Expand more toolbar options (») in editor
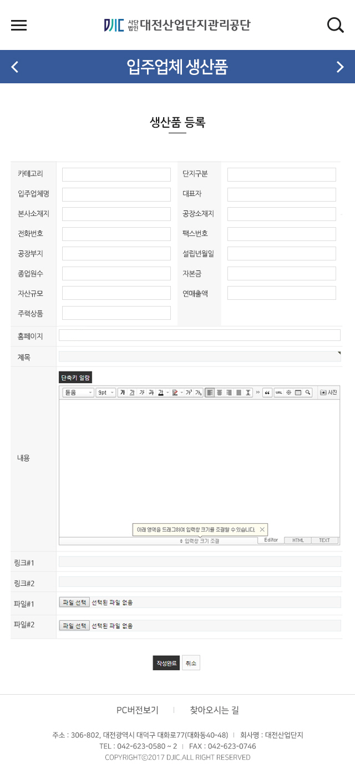355x778 pixels. pyautogui.click(x=257, y=392)
